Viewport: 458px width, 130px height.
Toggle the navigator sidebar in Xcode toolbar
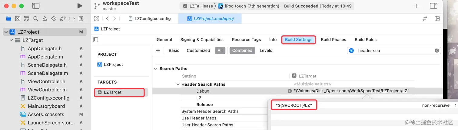(36, 6)
